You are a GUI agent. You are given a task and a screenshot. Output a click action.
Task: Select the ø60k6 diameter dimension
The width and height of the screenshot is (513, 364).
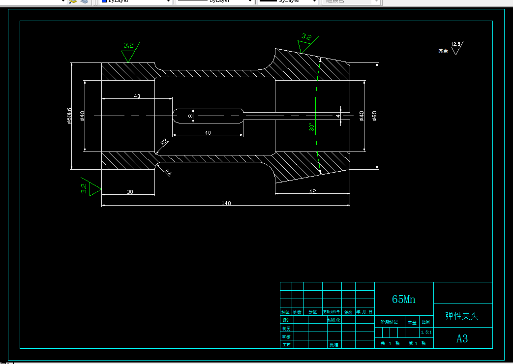(69, 116)
